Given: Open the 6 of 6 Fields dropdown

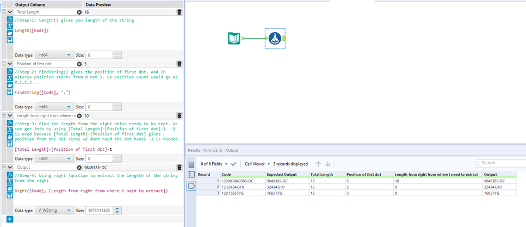Looking at the screenshot, I should click(x=214, y=164).
